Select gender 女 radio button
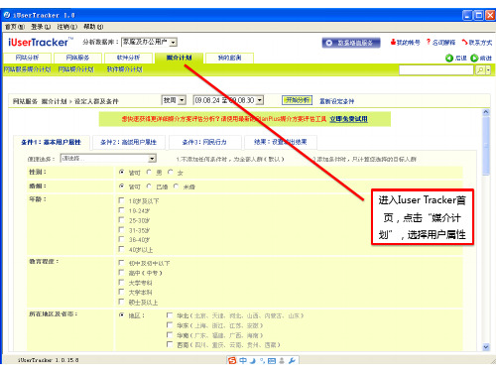496x372 pixels. coord(171,172)
